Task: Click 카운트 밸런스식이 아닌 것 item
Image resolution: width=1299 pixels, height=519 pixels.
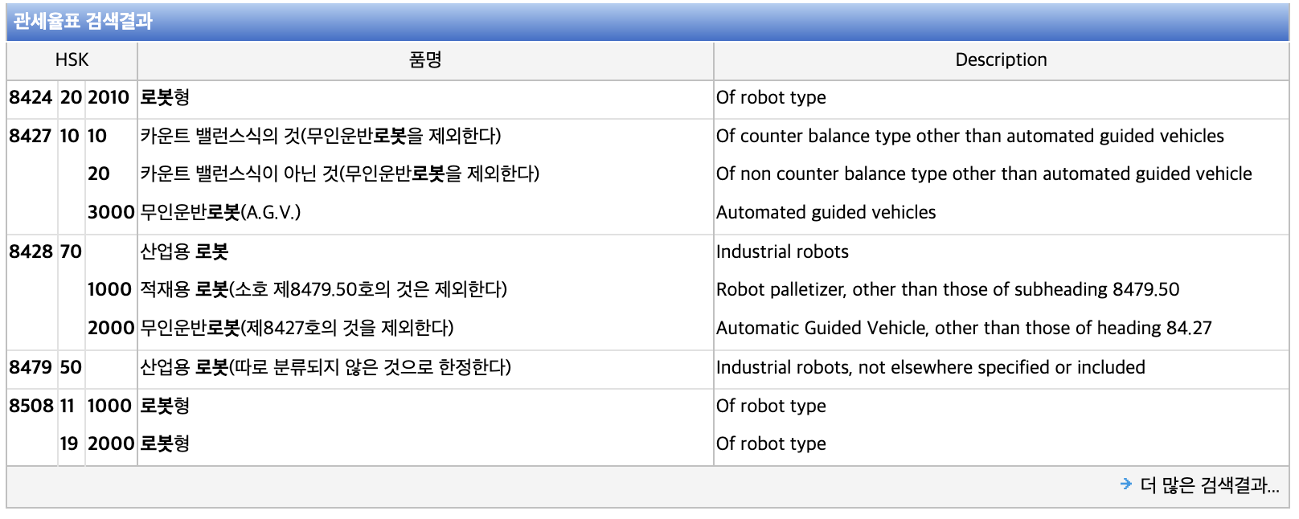Action: [339, 174]
